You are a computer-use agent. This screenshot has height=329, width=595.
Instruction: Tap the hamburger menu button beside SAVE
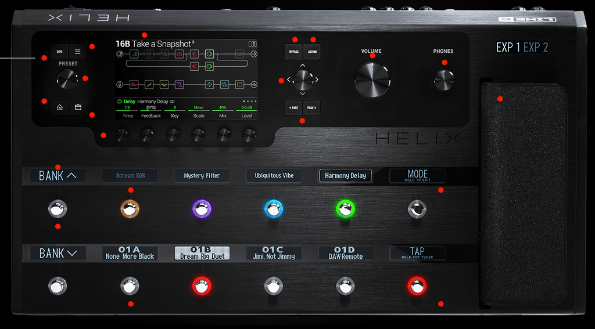(x=77, y=52)
